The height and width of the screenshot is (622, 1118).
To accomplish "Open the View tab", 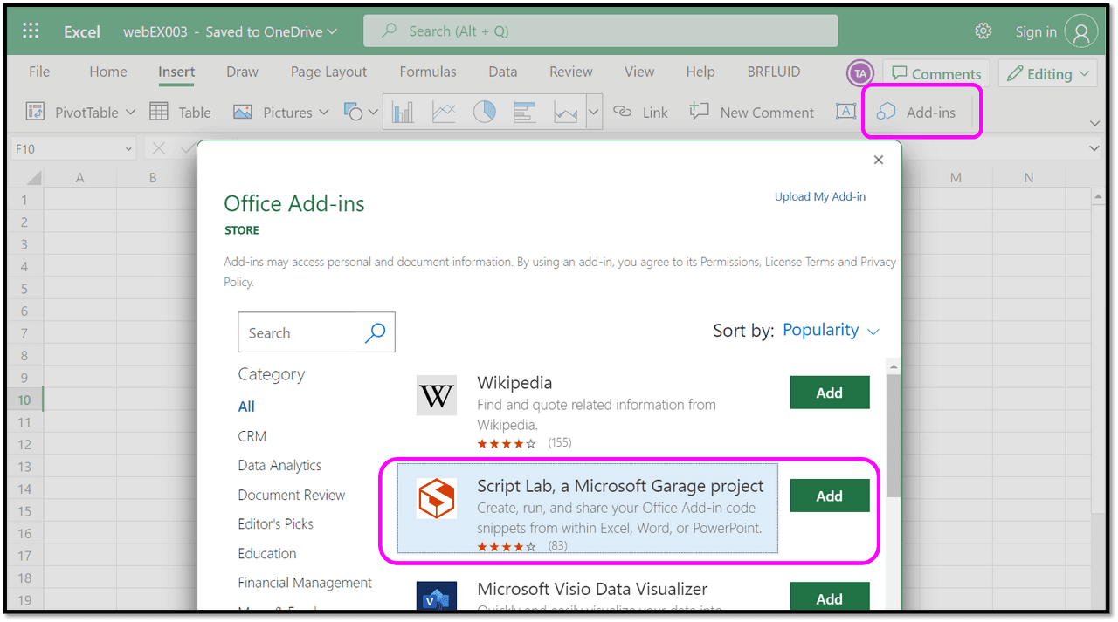I will pos(639,72).
